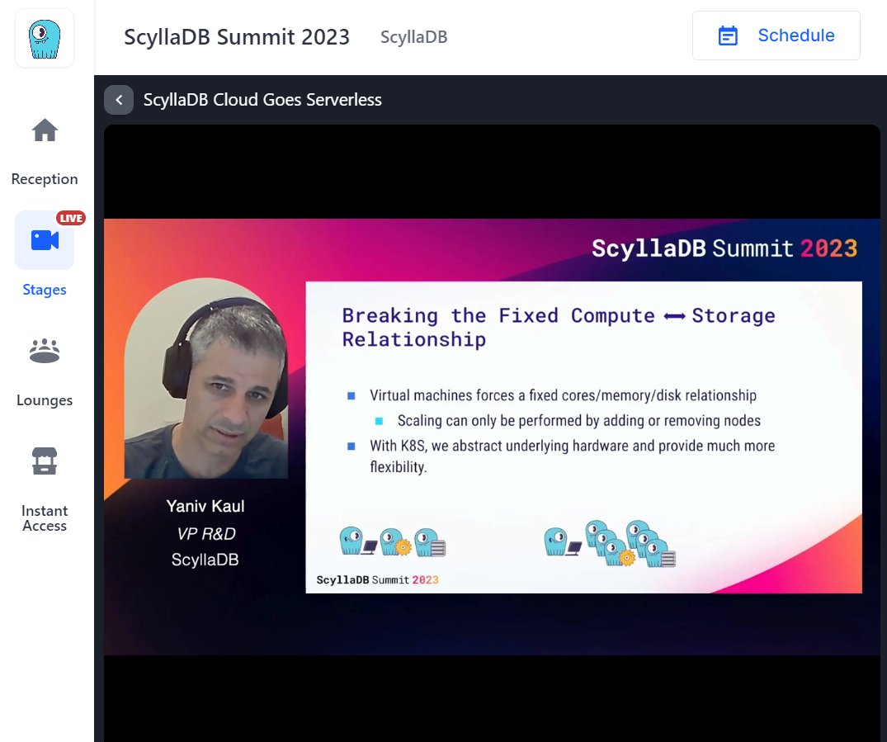Click the slide footer ScyllaDB Summit 2023 text
This screenshot has width=887, height=742.
[377, 579]
